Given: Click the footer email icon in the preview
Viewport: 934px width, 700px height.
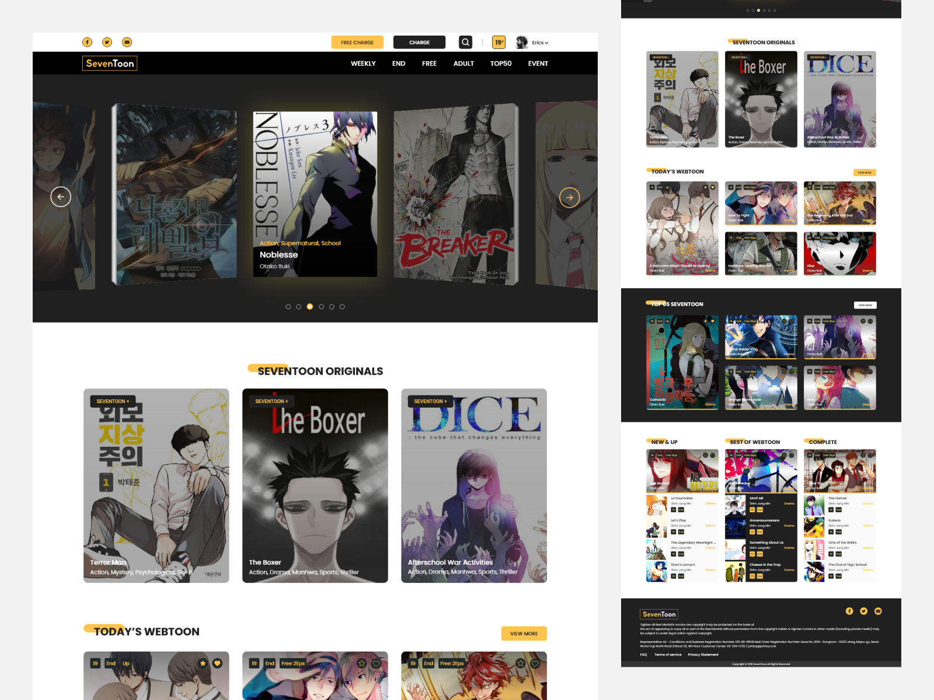Looking at the screenshot, I should click(878, 611).
